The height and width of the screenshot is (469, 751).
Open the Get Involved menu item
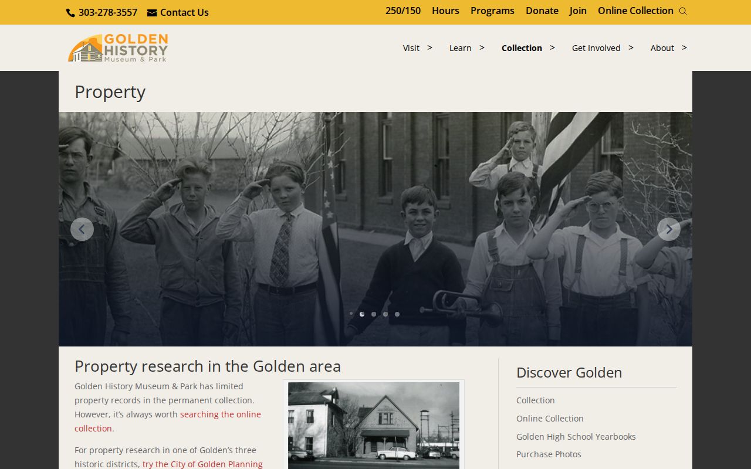[x=596, y=48]
